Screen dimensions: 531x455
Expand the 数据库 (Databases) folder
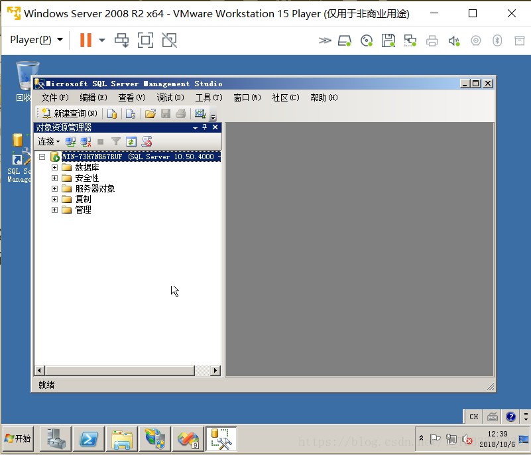(54, 167)
